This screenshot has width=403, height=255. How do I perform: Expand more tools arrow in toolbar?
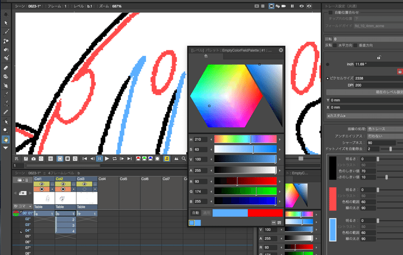(x=6, y=148)
